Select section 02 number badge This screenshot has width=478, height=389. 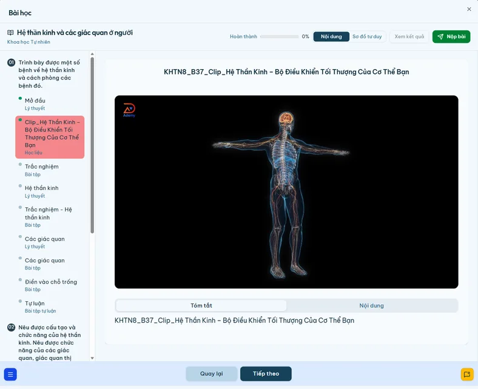click(12, 327)
